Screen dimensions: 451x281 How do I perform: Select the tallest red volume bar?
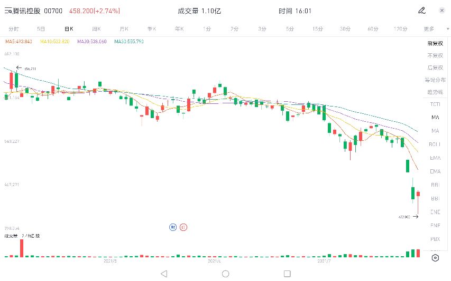pos(22,248)
